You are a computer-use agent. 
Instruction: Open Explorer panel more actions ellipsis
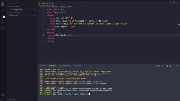[35, 3]
